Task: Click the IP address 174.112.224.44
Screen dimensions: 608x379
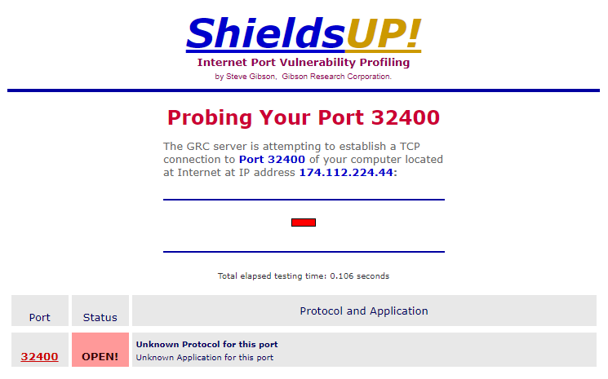Action: 345,173
